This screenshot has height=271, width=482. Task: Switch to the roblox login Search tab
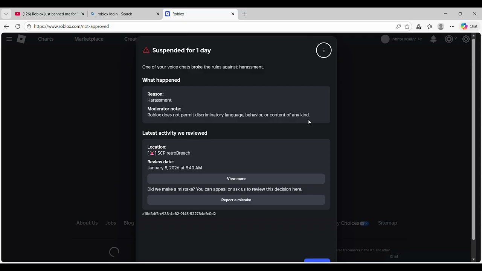coord(125,14)
